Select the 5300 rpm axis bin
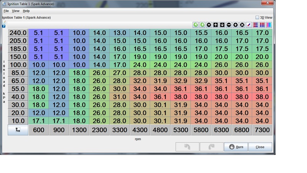Screen dimensions: 307x173 [180, 130]
